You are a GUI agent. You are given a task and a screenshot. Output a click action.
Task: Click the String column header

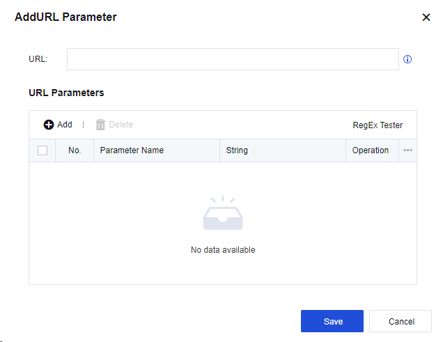click(237, 150)
